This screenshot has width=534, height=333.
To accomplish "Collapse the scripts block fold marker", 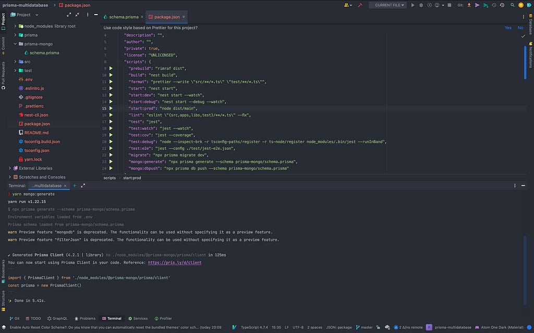I will click(x=118, y=62).
